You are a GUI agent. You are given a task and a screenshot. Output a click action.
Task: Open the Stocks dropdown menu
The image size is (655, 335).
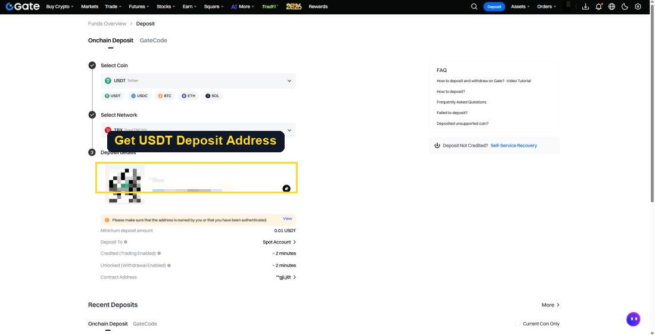click(166, 7)
